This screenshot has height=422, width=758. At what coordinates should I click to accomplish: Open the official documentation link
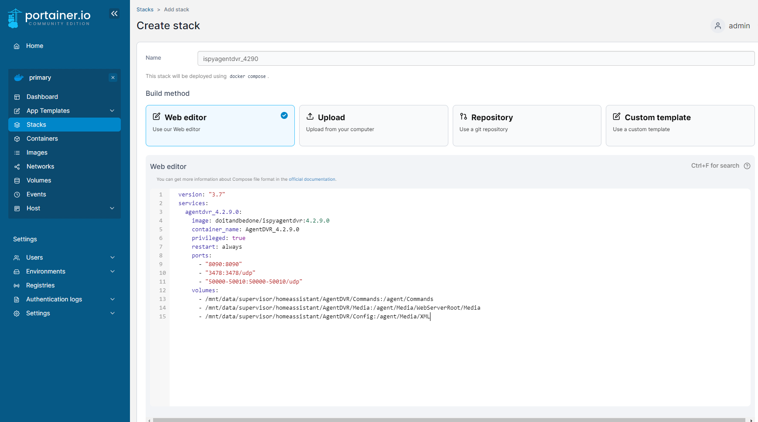click(312, 179)
